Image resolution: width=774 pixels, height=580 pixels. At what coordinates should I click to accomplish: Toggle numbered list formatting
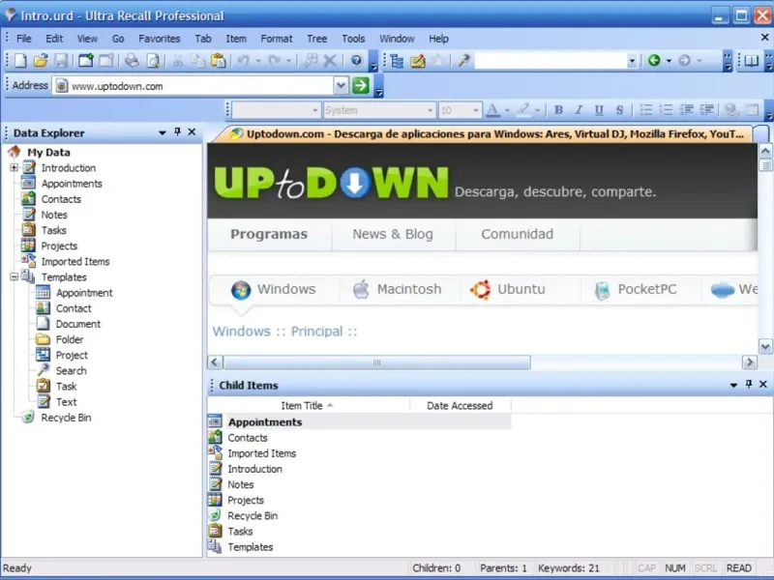click(666, 110)
